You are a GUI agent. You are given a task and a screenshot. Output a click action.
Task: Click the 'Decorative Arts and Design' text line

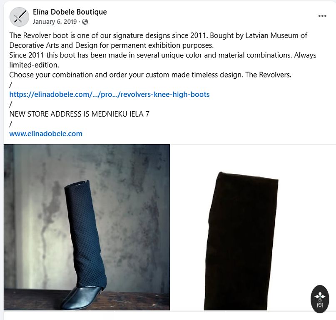click(112, 45)
